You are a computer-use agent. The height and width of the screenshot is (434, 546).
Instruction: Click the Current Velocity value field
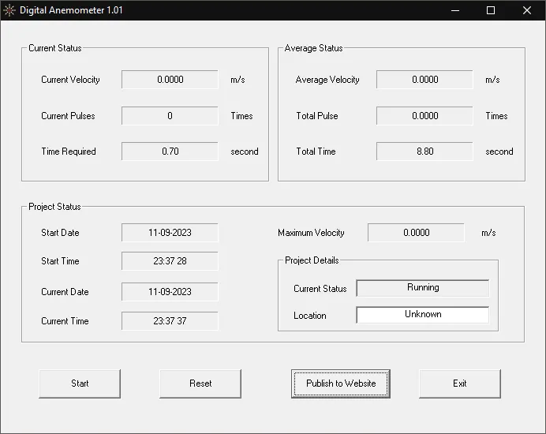[170, 80]
